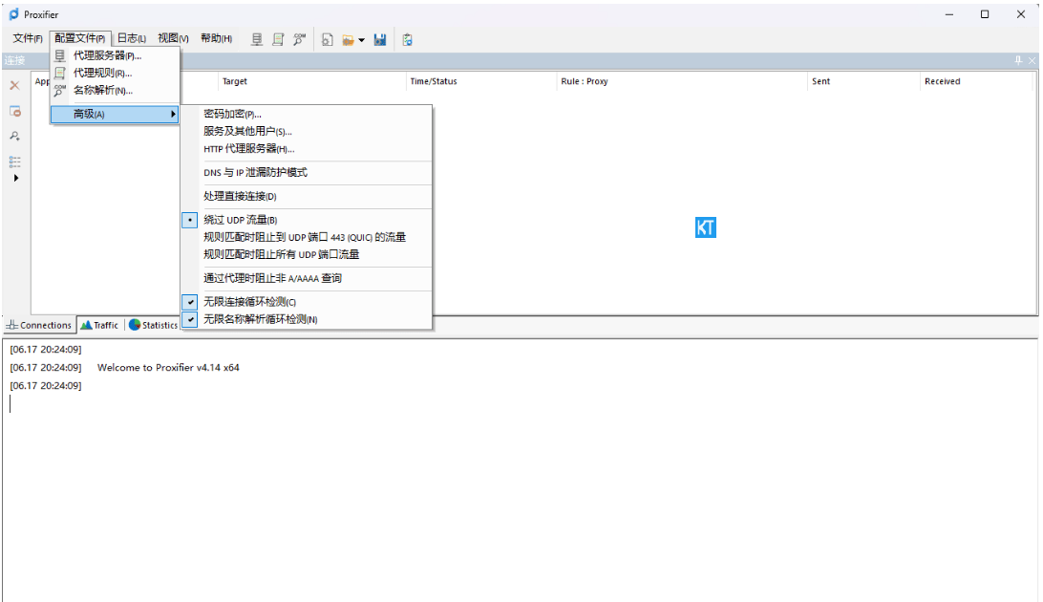The image size is (1043, 602).
Task: Toggle DNS 与 IP 泄漏防护模式
Action: point(307,173)
